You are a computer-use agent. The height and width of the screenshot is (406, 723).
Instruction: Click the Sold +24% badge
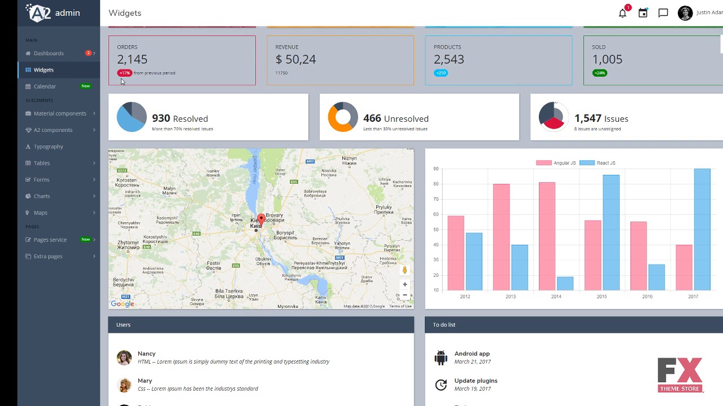pyautogui.click(x=599, y=73)
